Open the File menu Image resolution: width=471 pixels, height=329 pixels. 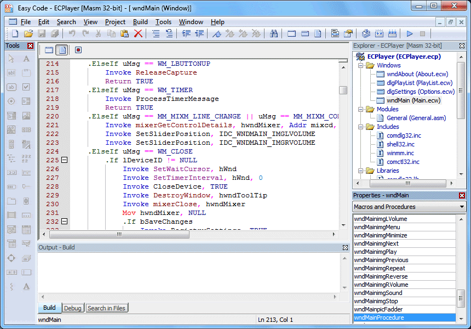(x=26, y=22)
